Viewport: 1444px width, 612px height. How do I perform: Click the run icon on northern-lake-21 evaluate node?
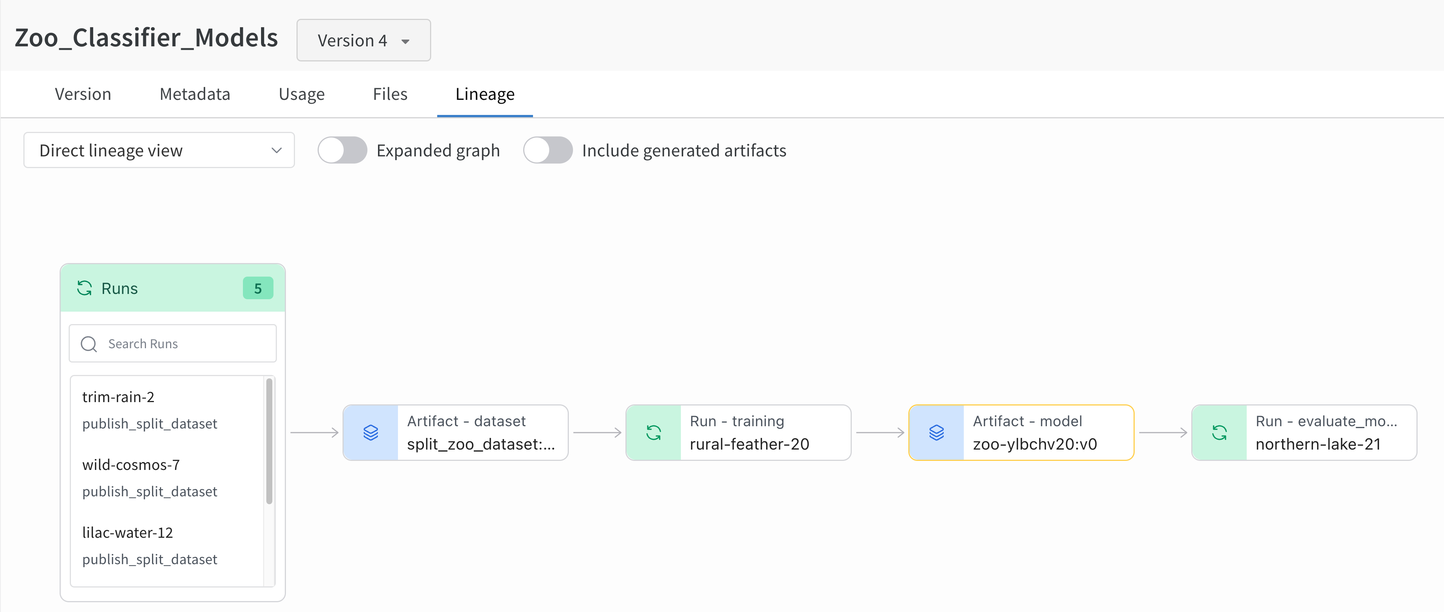[x=1220, y=432]
